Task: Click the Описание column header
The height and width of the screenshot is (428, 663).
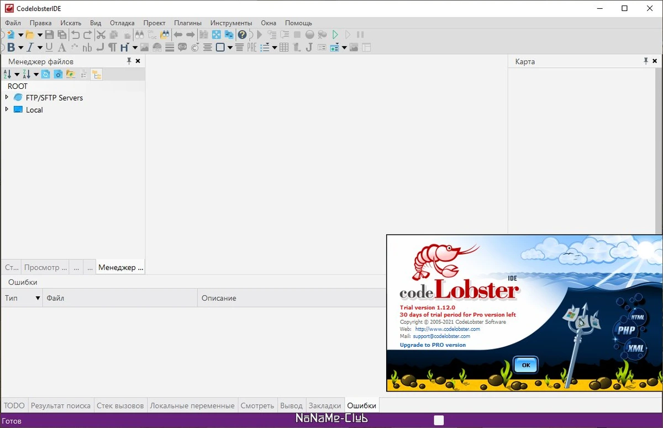Action: coord(291,298)
